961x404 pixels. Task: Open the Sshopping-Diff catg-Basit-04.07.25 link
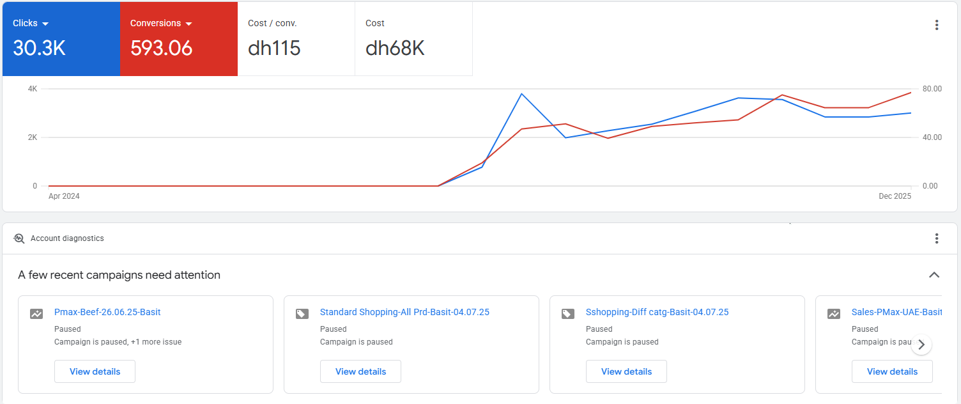657,313
